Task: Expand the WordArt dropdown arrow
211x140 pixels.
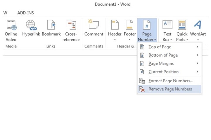Action: tap(198, 39)
